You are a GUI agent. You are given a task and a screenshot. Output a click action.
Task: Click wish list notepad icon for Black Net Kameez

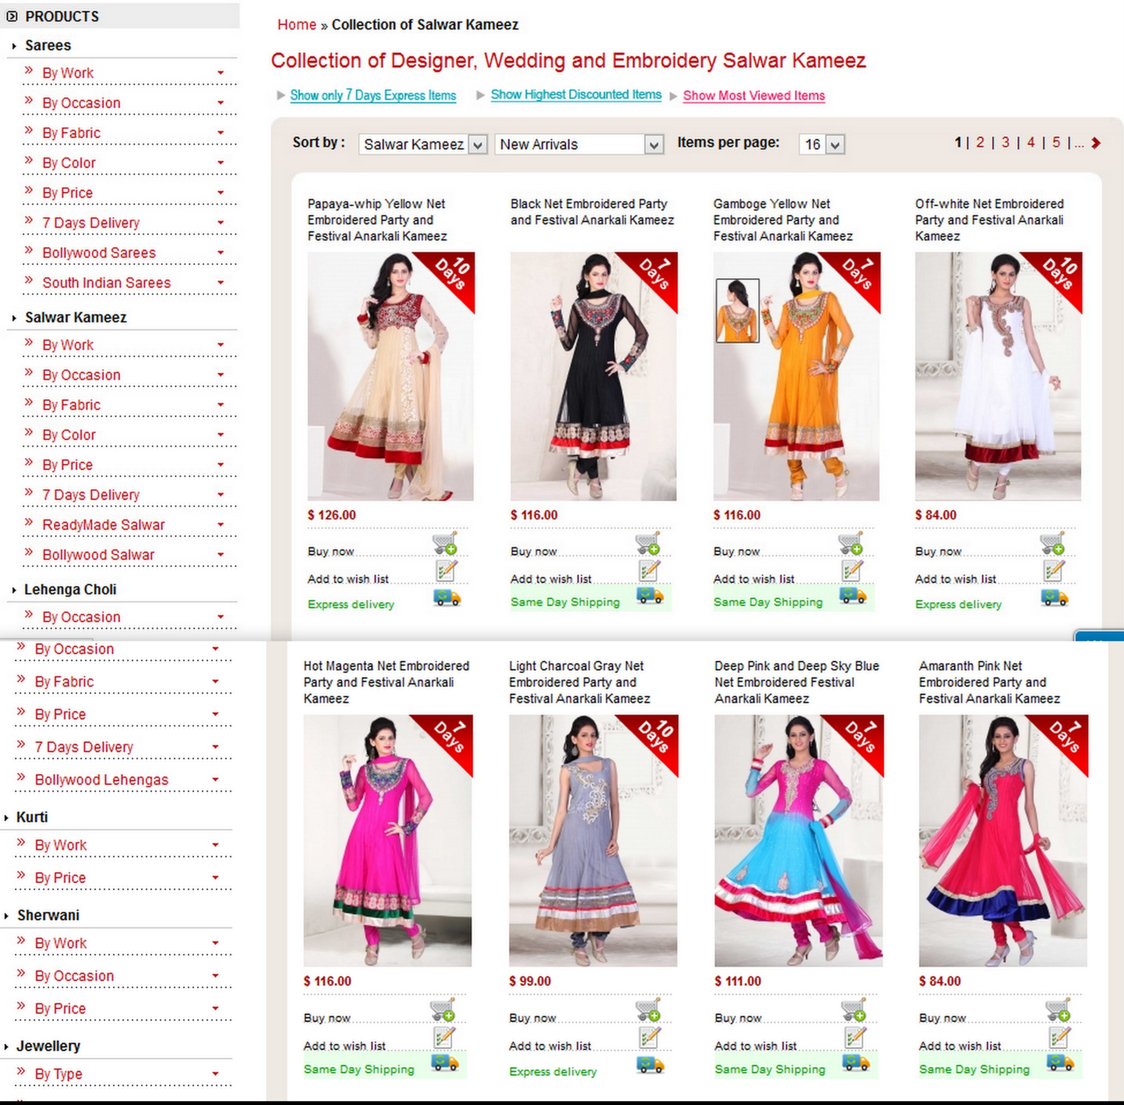pyautogui.click(x=650, y=571)
